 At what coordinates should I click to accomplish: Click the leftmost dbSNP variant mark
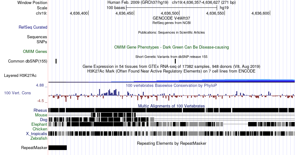tap(56, 61)
